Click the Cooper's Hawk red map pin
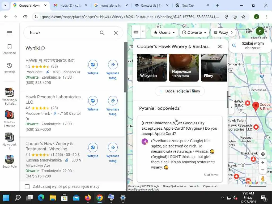This screenshot has height=204, width=272. (x=256, y=106)
